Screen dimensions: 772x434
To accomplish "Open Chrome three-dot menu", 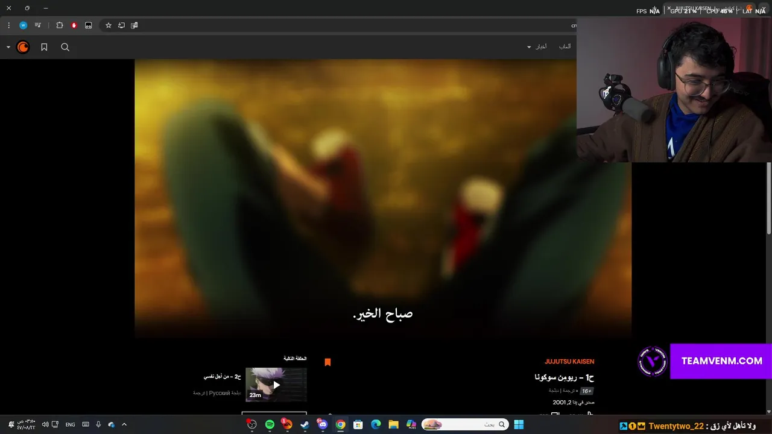I will click(8, 25).
